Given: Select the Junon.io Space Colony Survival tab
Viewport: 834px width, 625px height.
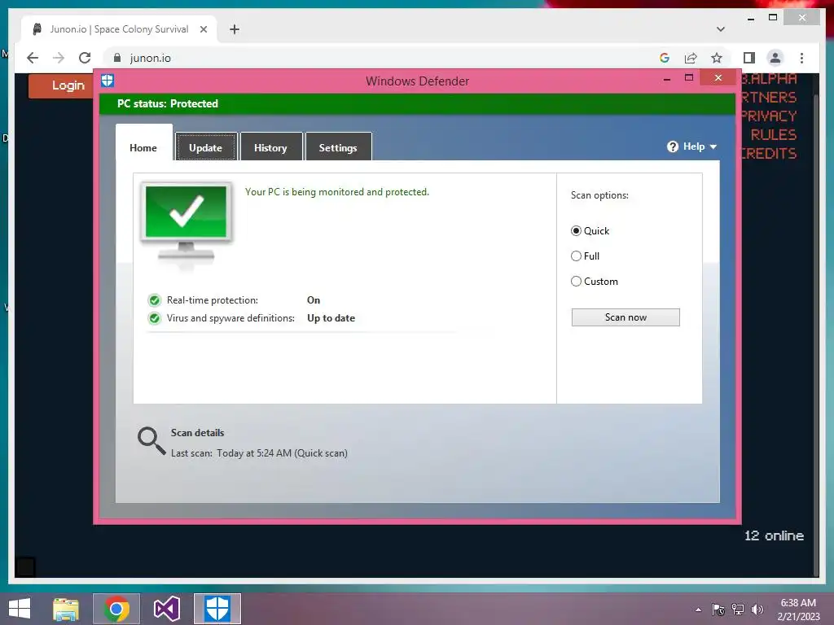Looking at the screenshot, I should pyautogui.click(x=119, y=29).
